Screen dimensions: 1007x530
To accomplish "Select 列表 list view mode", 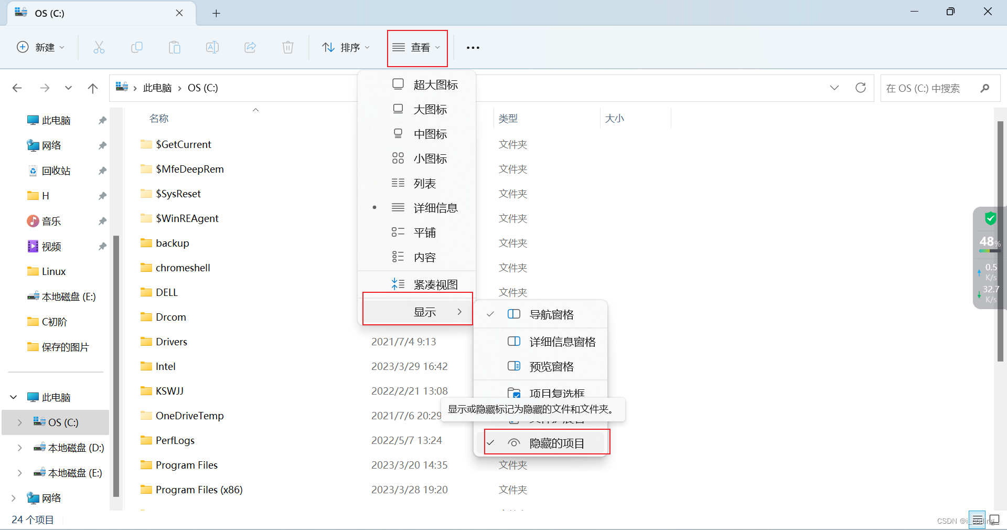I will [x=417, y=183].
